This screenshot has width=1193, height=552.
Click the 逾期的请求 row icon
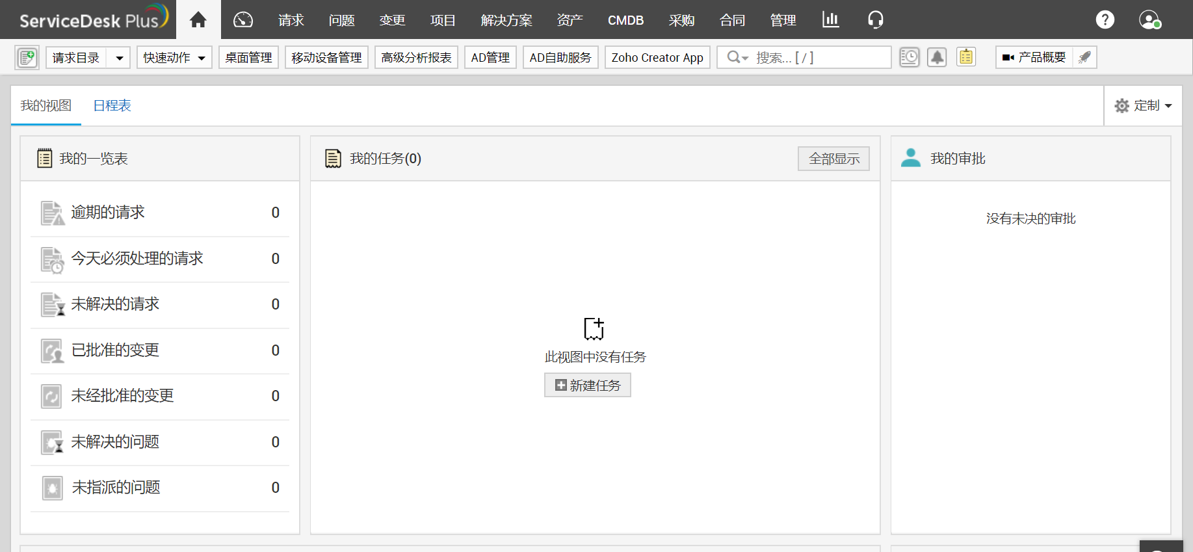[x=53, y=213]
